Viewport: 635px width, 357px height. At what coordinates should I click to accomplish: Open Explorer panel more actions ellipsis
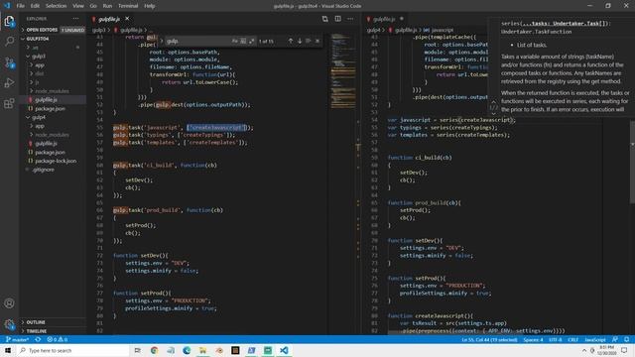coord(75,19)
